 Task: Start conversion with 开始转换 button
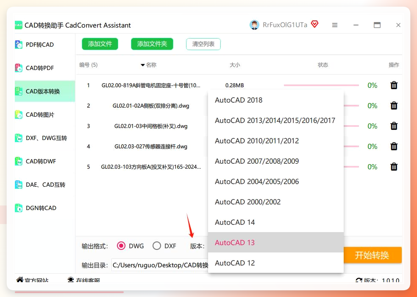[373, 255]
